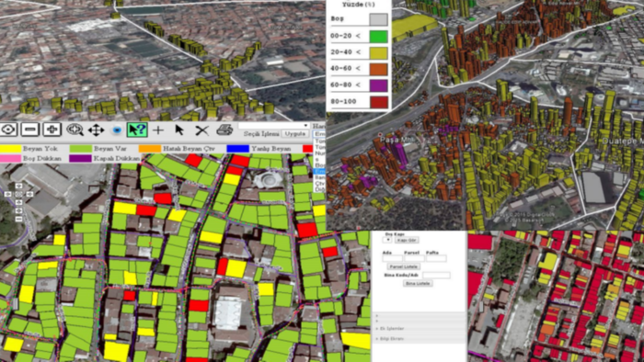Viewport: 644px width, 362px height.
Task: Select the magnifier zoom-to-area tool
Action: [x=75, y=130]
